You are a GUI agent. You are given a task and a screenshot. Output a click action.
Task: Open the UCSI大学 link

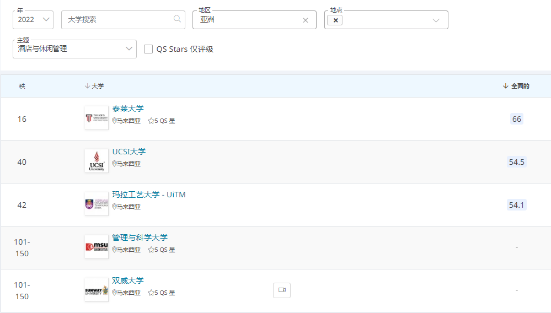coord(129,152)
